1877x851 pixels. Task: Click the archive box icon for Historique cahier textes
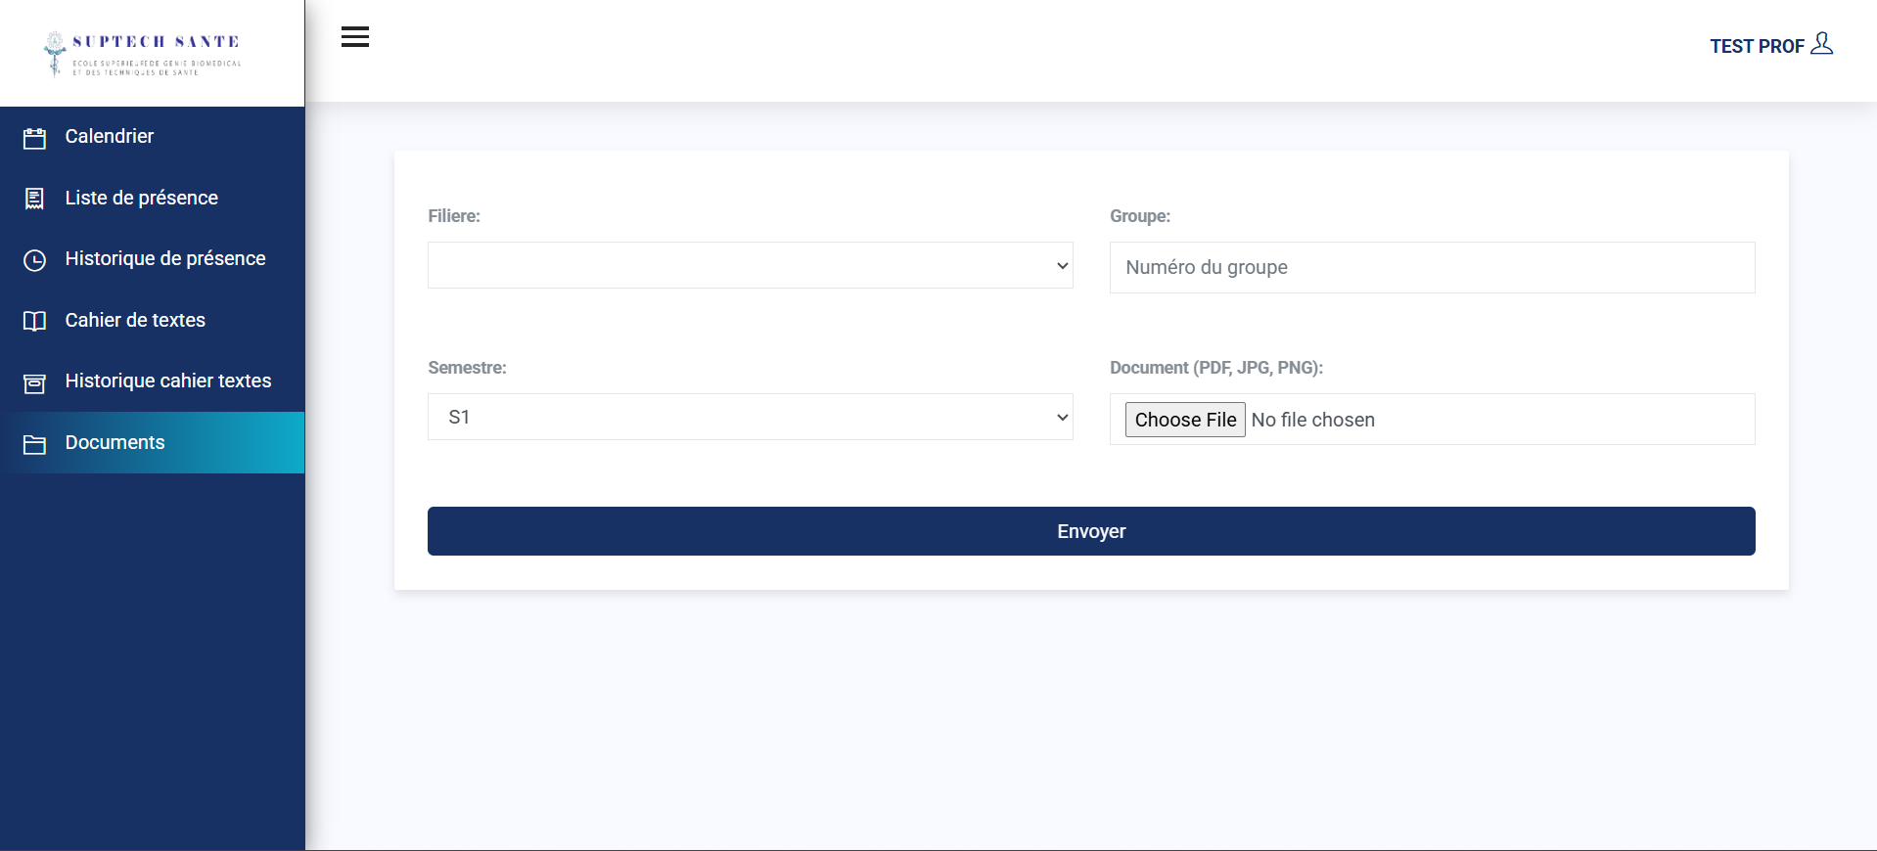34,382
